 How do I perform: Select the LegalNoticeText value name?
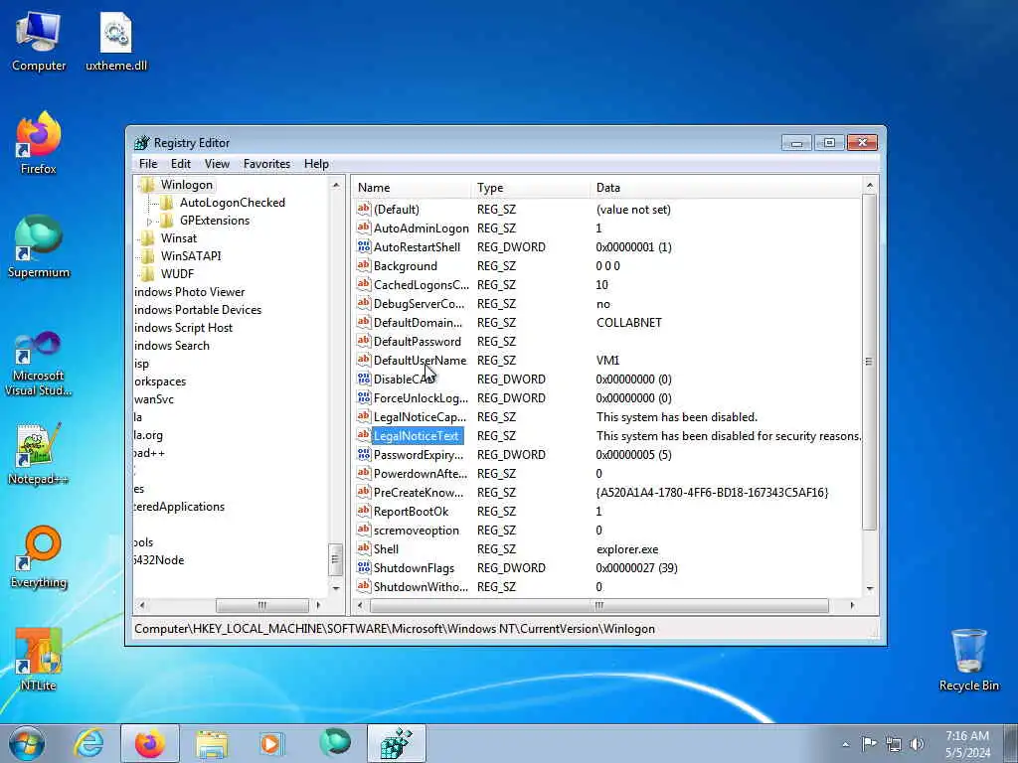417,436
